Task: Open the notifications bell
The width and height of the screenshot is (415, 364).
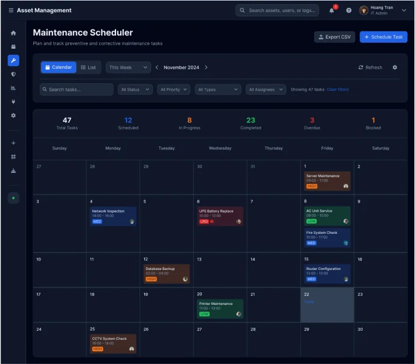Action: pyautogui.click(x=332, y=11)
